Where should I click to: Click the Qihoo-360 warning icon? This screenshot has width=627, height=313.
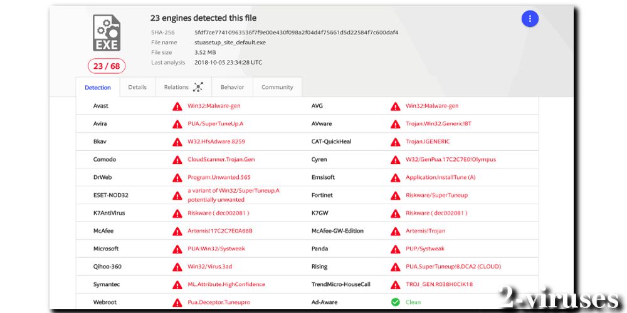[x=177, y=267]
